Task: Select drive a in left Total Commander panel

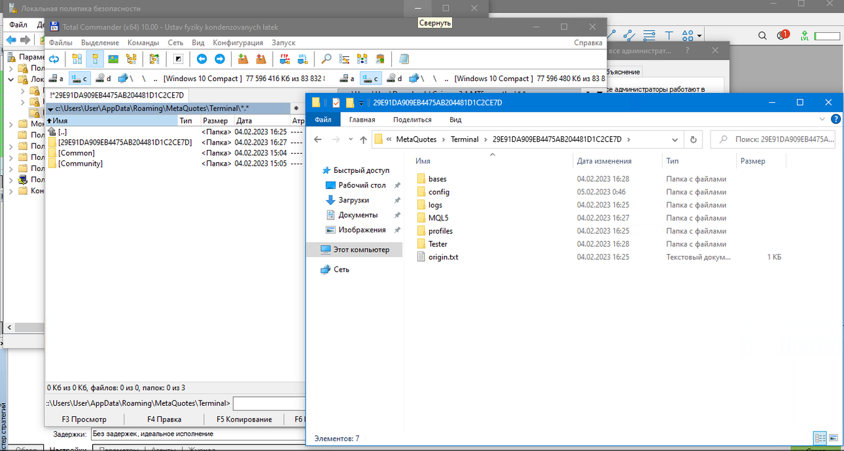Action: point(56,79)
